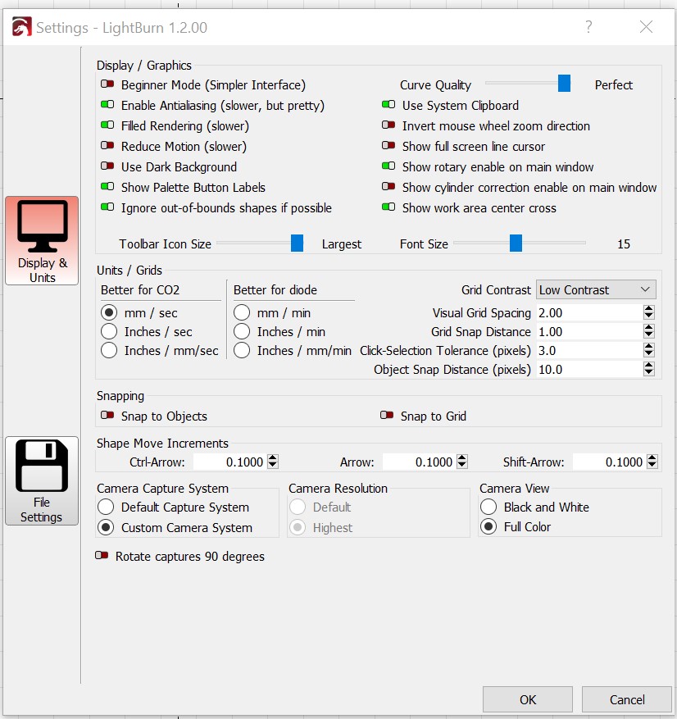Disable Use System Clipboard
Viewport: 677px width, 719px height.
click(x=388, y=105)
